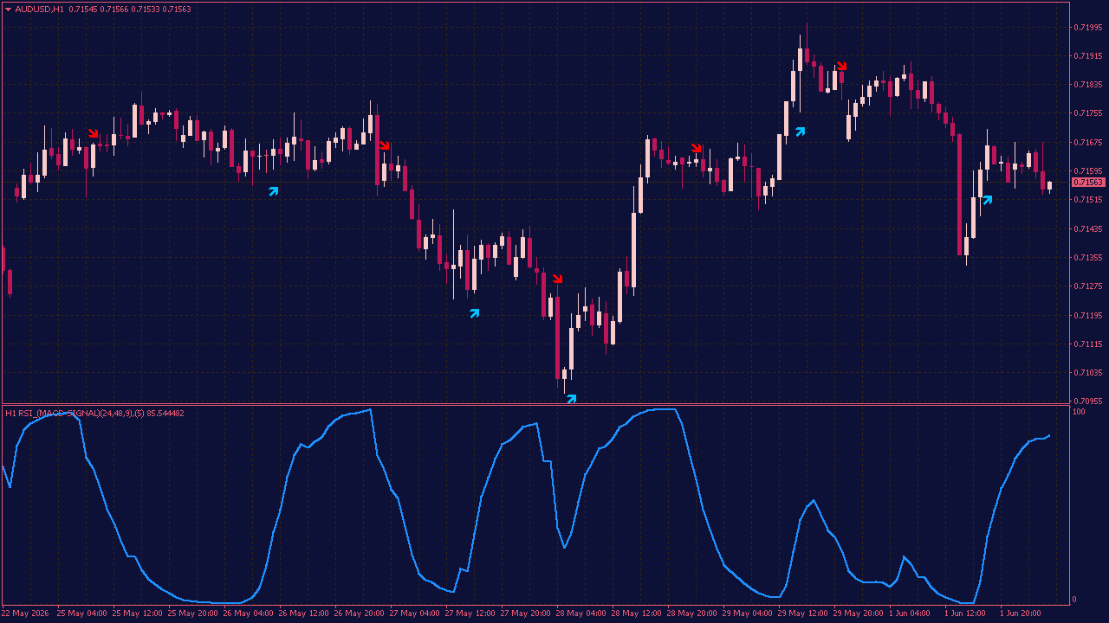
Task: Select blue buy arrow after 27 May 12:00
Action: (475, 313)
